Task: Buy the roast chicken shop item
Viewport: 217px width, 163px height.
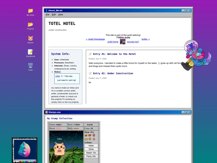Action: tap(90, 135)
